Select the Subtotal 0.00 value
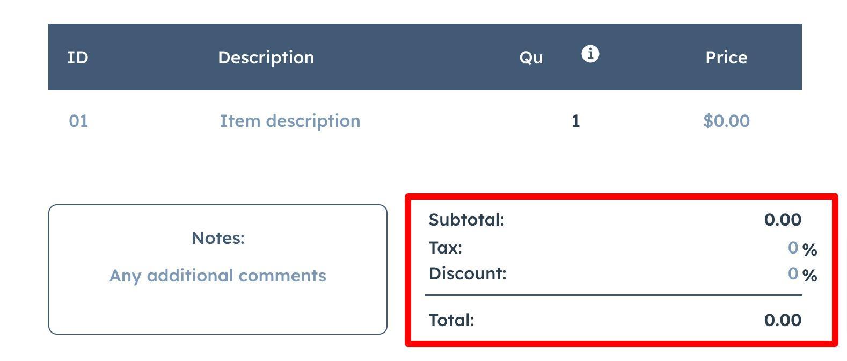The height and width of the screenshot is (361, 847). pyautogui.click(x=783, y=220)
